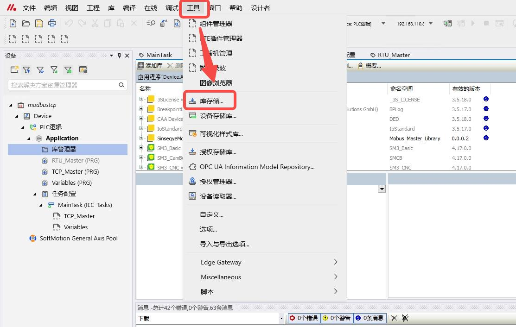Open the IP address 192.168.110 dropdown arrow
516x327 pixels.
[x=431, y=23]
